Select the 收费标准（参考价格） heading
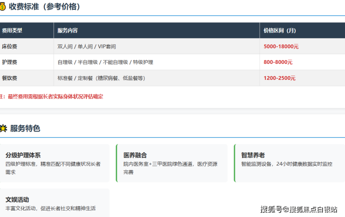Viewport: 345px width, 217px height. point(44,7)
